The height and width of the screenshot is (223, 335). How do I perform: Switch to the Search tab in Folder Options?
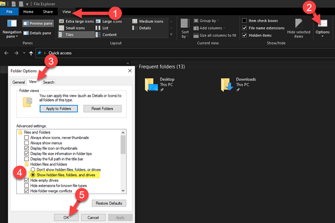[48, 82]
